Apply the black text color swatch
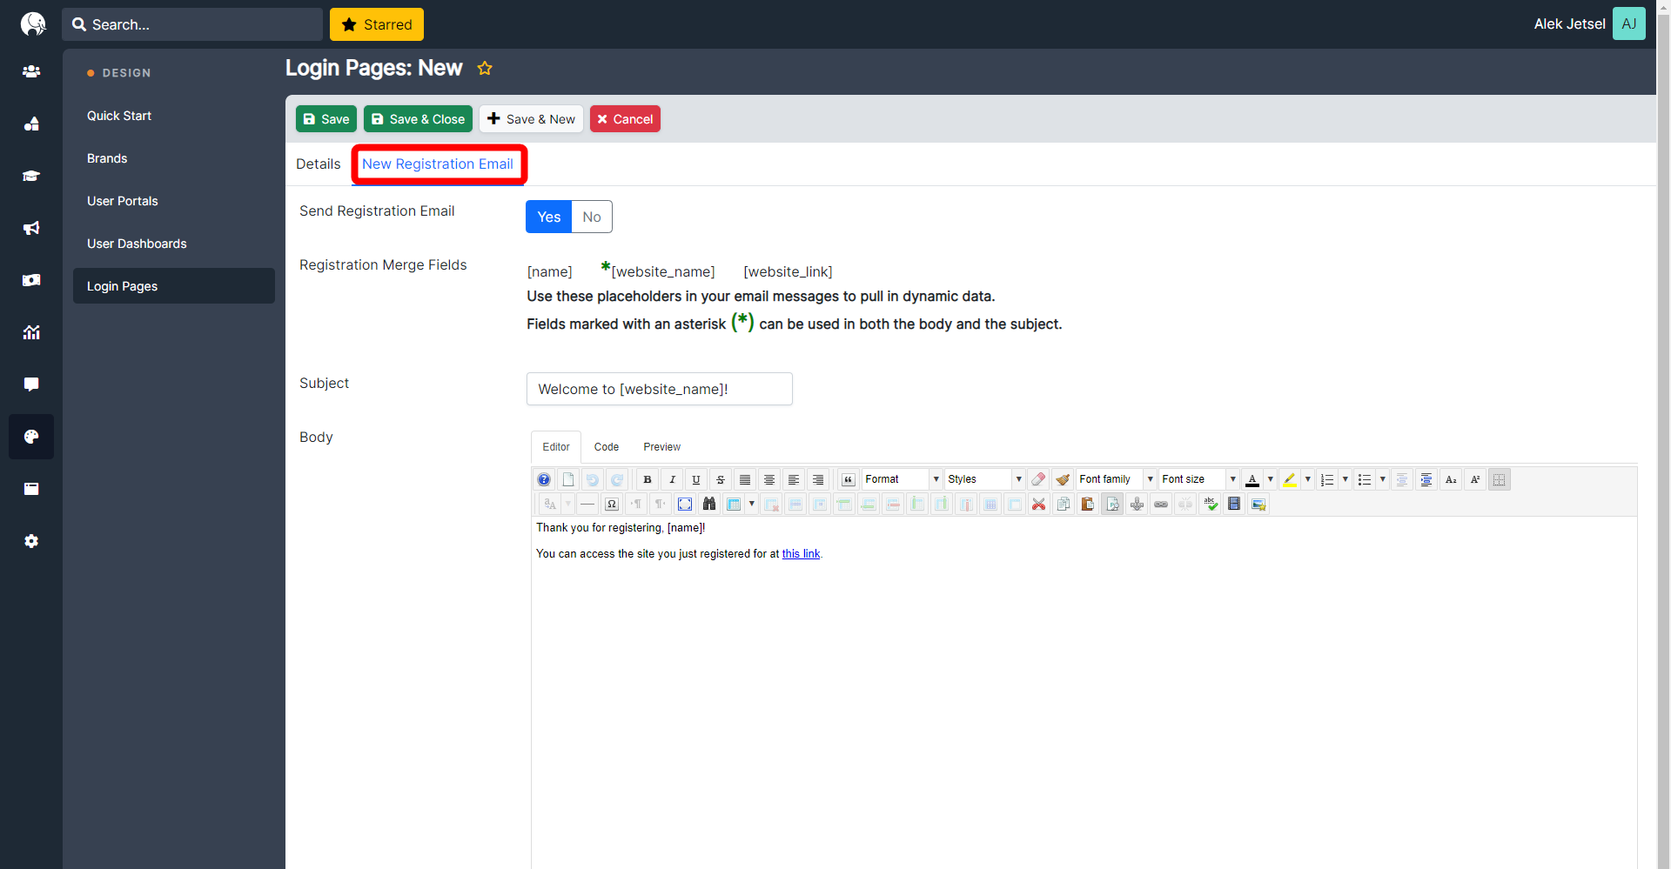The height and width of the screenshot is (869, 1671). [1252, 479]
